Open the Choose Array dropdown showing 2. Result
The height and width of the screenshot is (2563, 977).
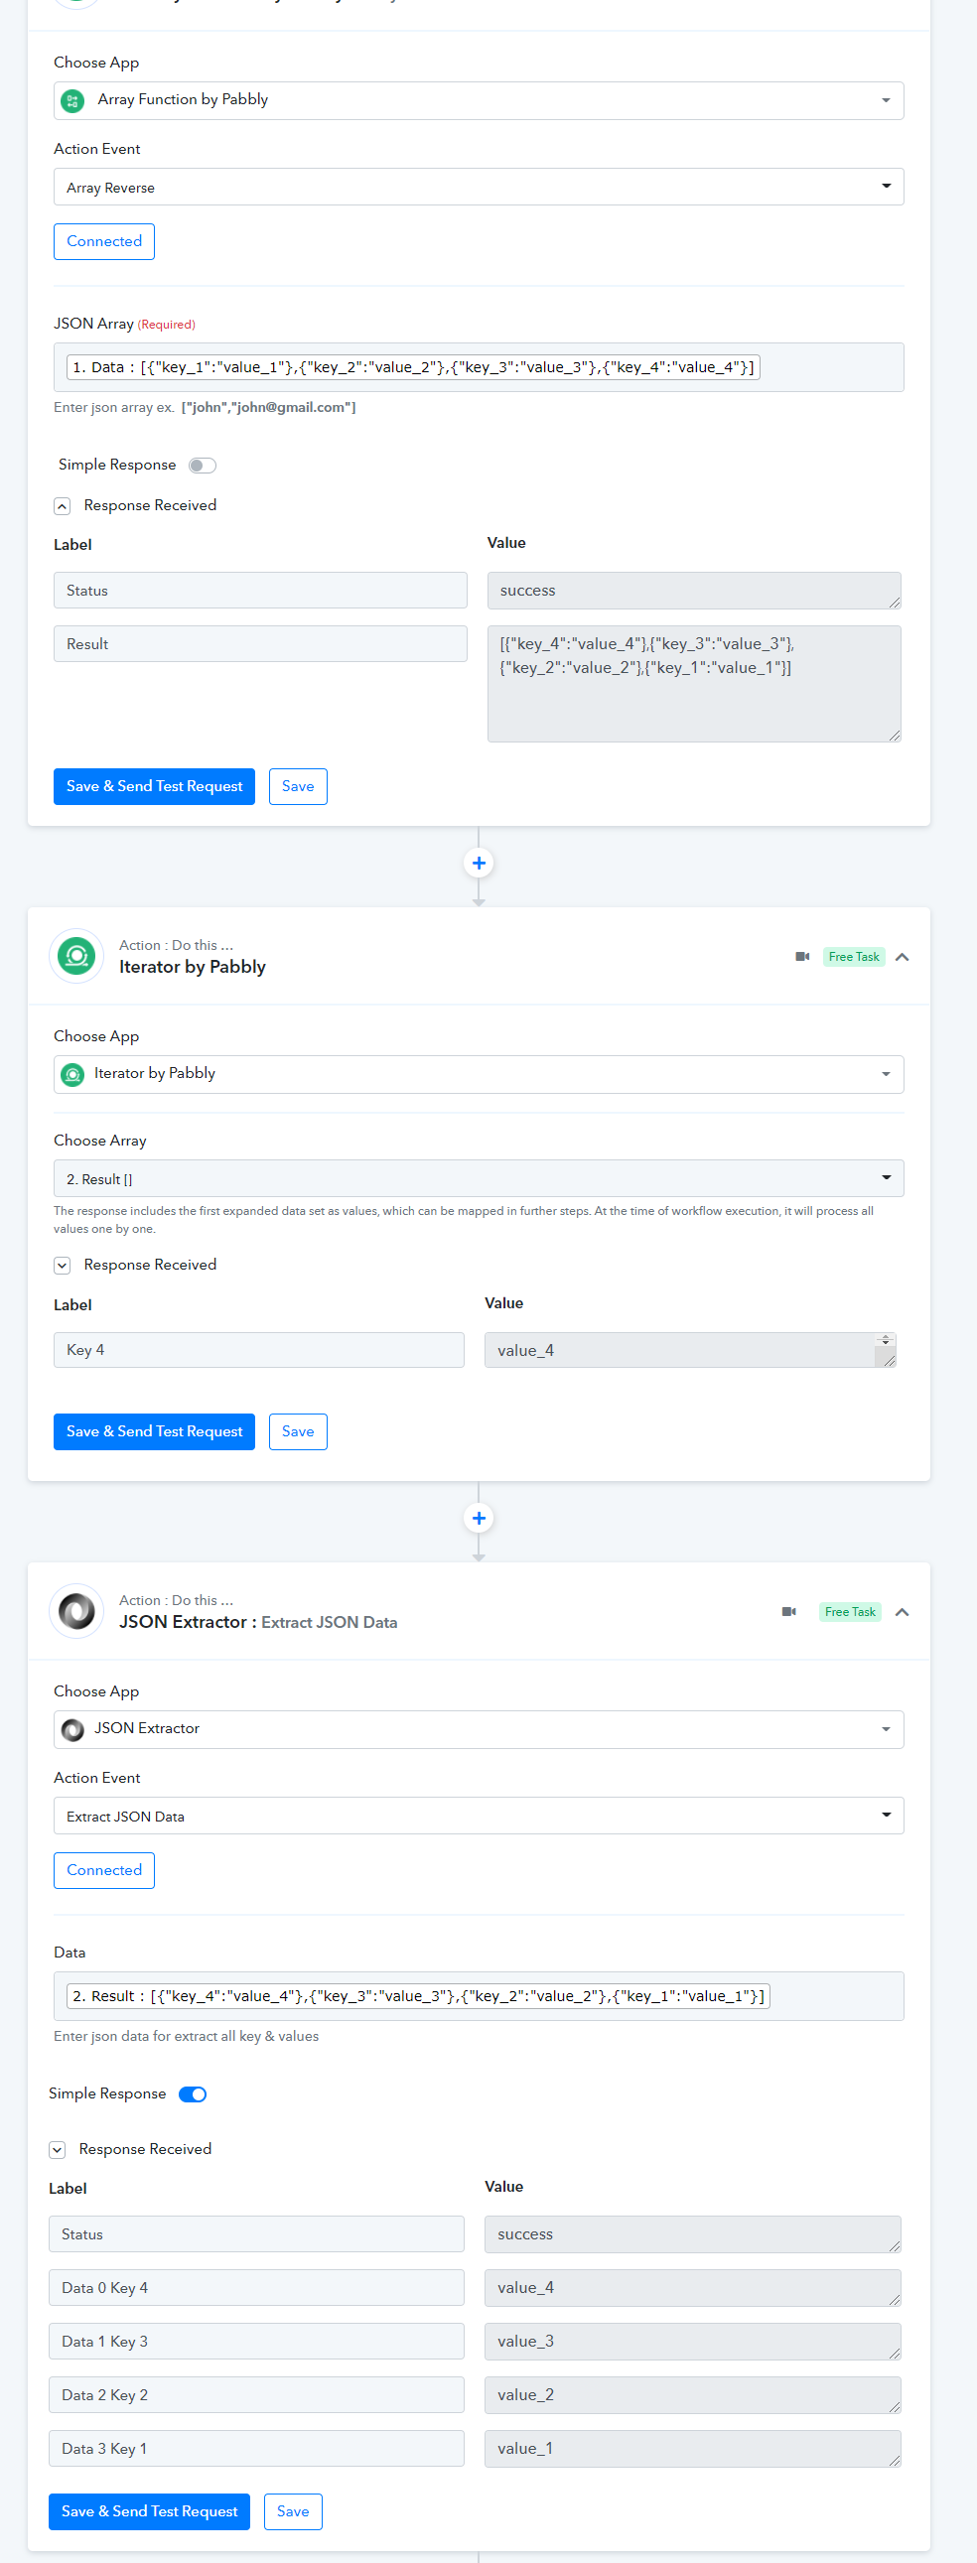click(x=479, y=1178)
